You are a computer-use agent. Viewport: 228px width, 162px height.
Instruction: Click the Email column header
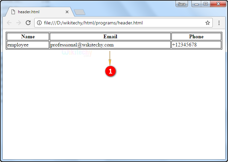[x=110, y=37]
